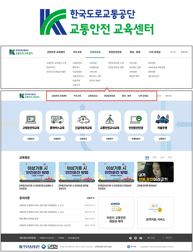The width and height of the screenshot is (193, 252).
Task: Open notice 일시 중단 안내(2024.12.12.~12.13.)
Action: coord(45,225)
